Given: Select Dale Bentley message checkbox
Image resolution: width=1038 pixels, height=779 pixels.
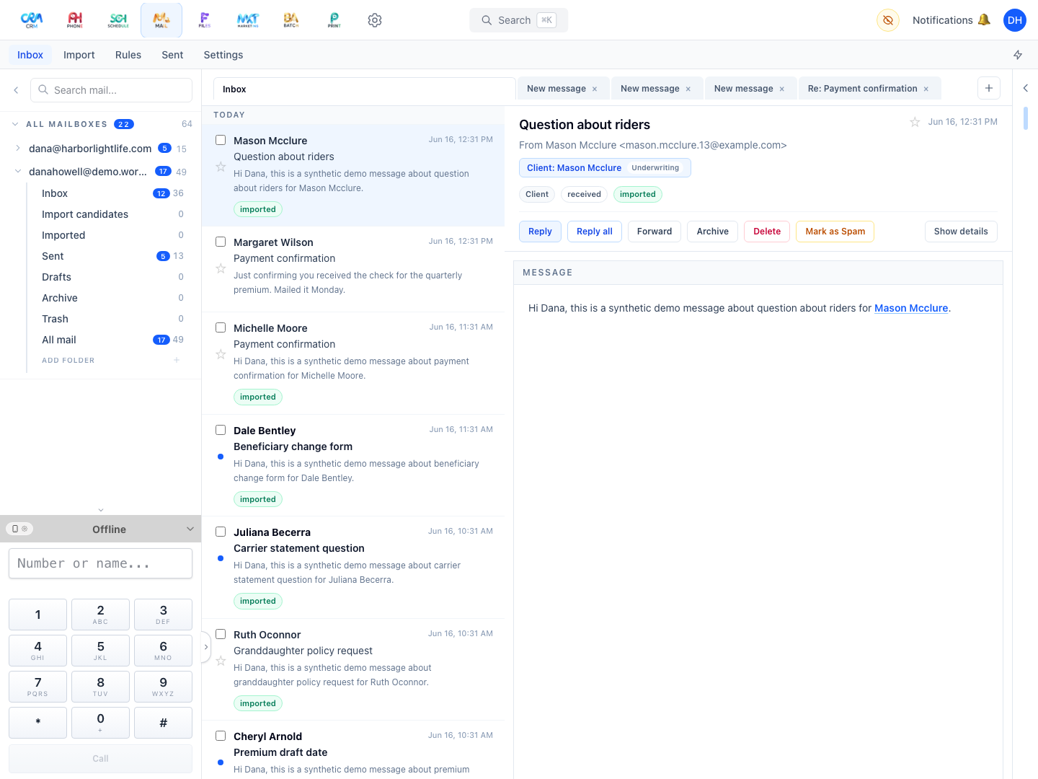Looking at the screenshot, I should [x=221, y=430].
